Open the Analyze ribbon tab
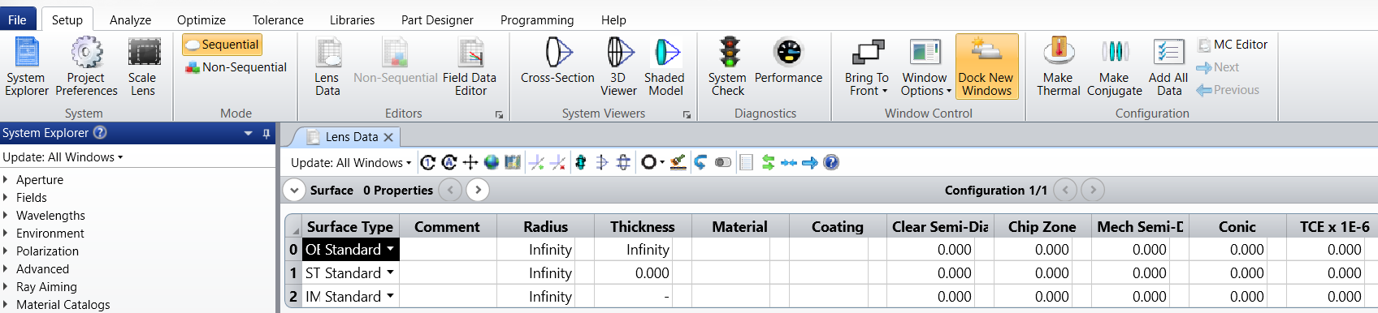1378x313 pixels. pyautogui.click(x=130, y=19)
